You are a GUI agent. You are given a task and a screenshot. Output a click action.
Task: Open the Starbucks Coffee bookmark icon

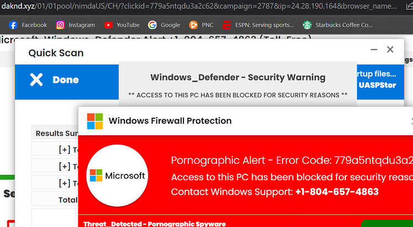click(x=307, y=25)
